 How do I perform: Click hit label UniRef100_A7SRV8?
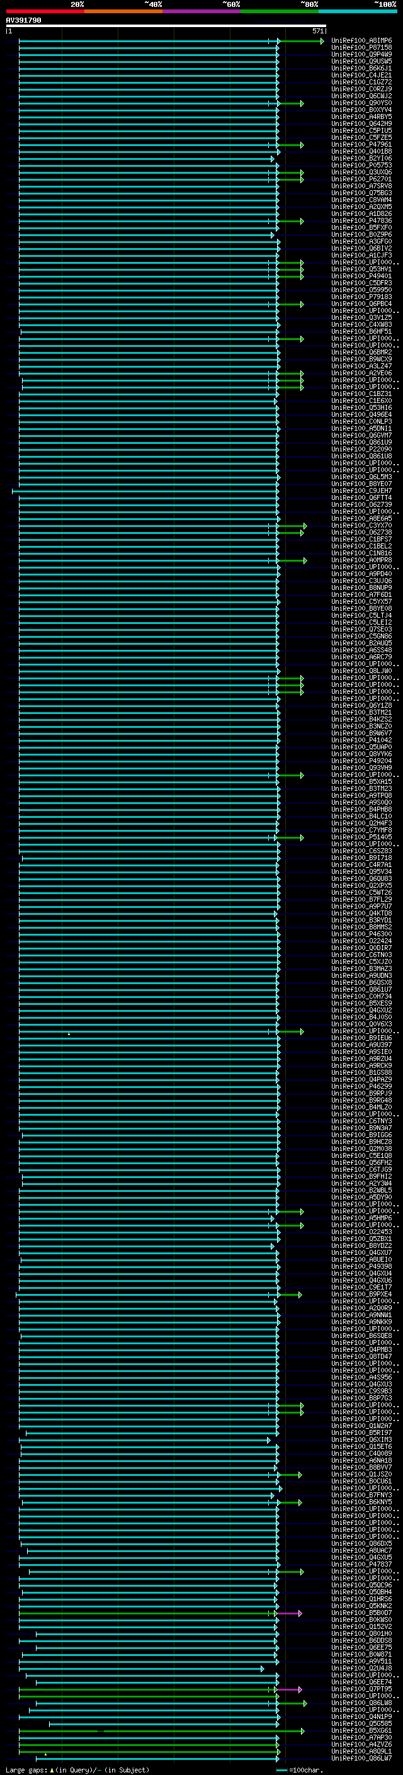[x=361, y=186]
